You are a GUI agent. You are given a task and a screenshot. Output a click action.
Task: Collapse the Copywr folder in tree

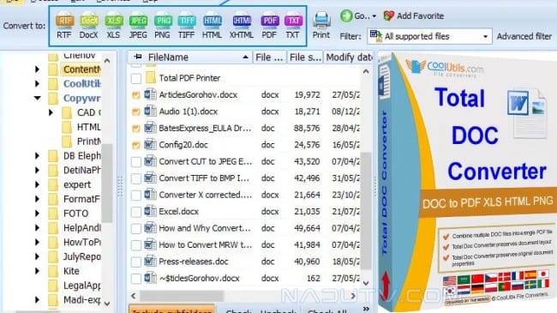click(38, 98)
